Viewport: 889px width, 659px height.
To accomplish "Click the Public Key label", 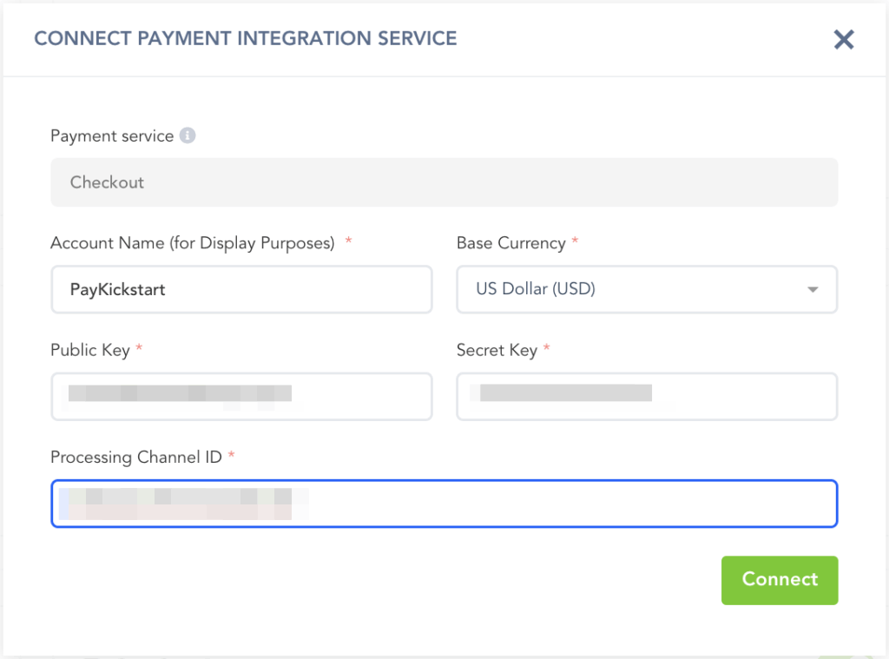I will 90,350.
